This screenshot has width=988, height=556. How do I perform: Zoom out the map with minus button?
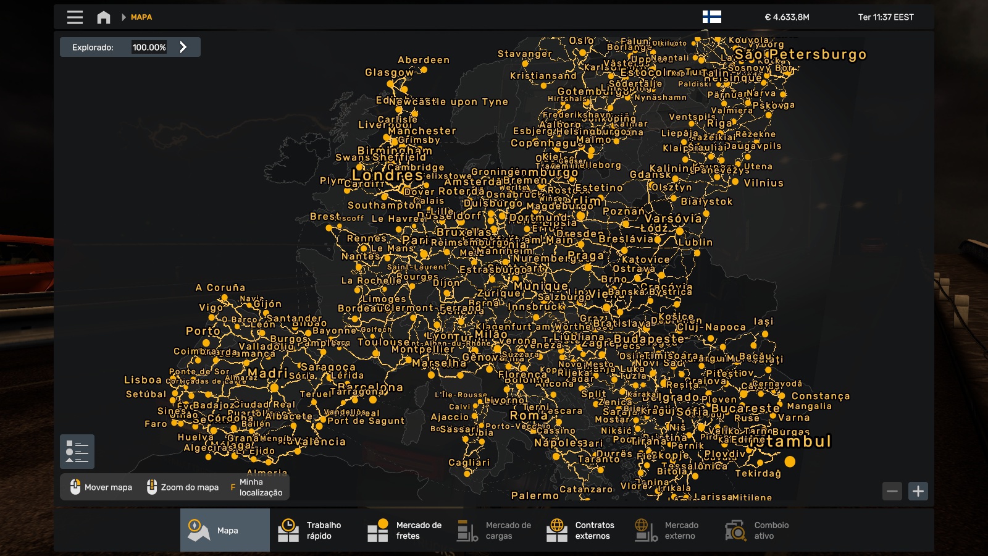892,491
